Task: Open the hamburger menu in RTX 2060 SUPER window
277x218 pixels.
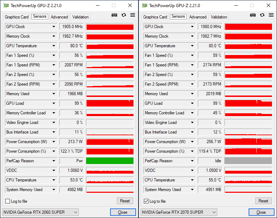Action: tap(132, 15)
